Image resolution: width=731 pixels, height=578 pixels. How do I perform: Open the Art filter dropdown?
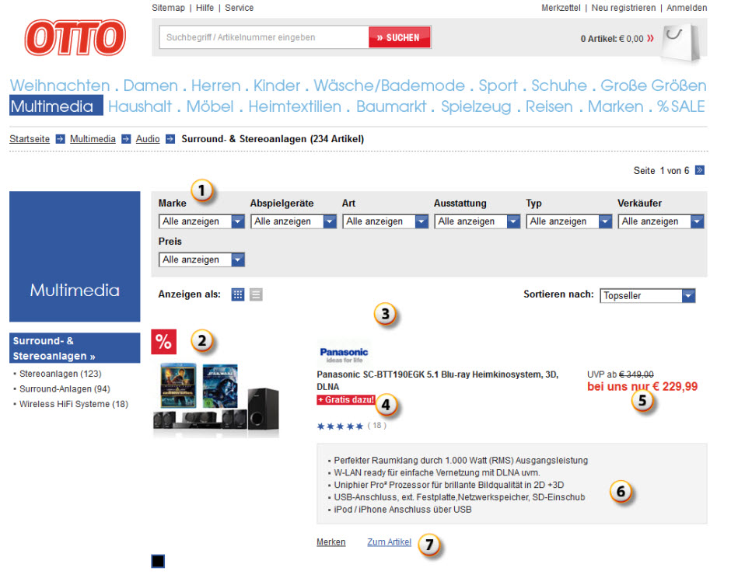[385, 221]
